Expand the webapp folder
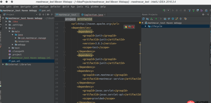 click(x=12, y=45)
